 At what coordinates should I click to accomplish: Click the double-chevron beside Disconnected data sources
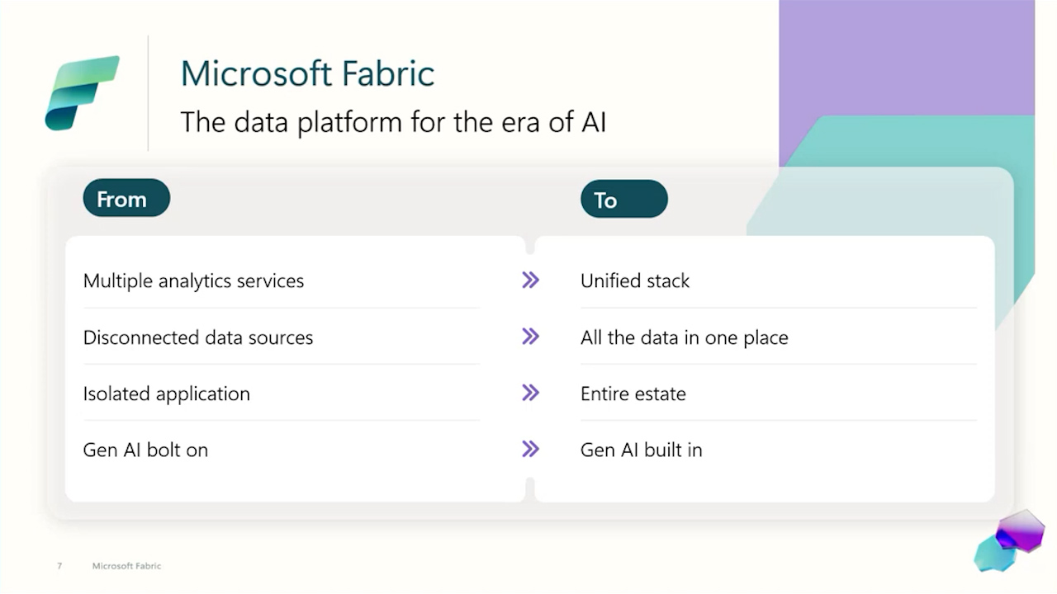[x=530, y=337]
